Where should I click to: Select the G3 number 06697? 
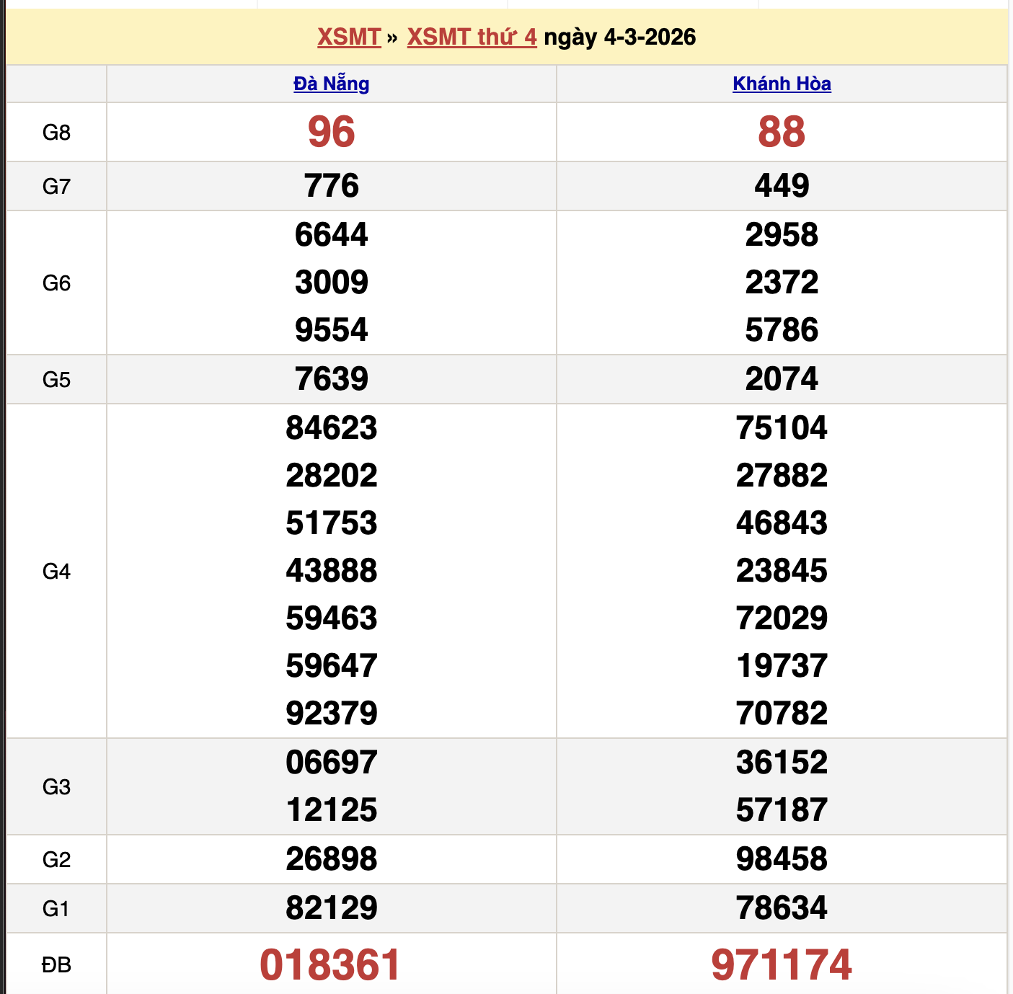331,763
